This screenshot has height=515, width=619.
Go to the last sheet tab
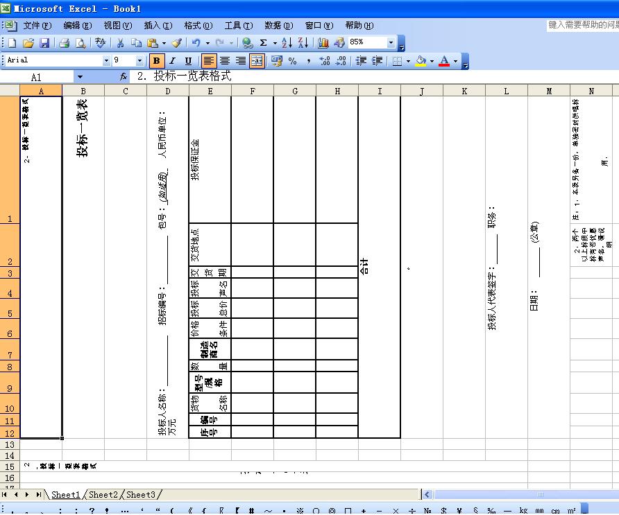click(39, 494)
